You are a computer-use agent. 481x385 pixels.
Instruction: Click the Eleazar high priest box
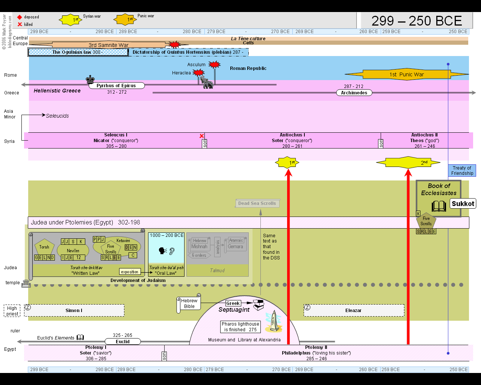(354, 311)
